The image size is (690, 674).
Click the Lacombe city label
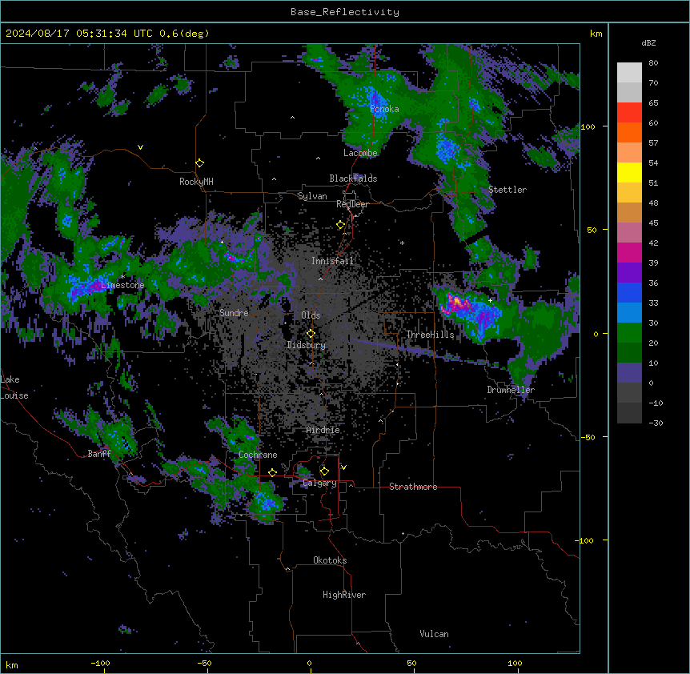coord(360,153)
